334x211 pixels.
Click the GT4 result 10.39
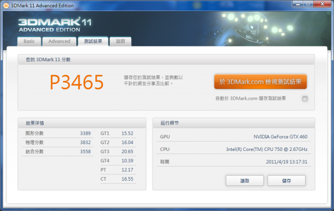click(x=127, y=161)
